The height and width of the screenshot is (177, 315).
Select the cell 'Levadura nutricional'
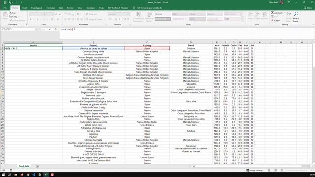94,54
